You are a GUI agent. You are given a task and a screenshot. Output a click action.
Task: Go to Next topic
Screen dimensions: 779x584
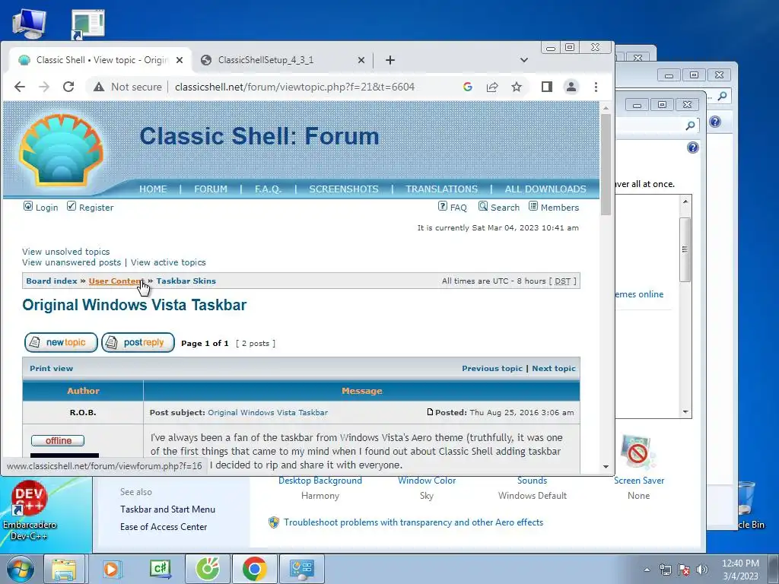(x=554, y=369)
